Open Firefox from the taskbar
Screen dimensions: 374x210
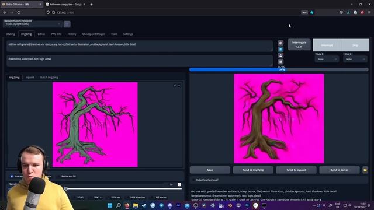(127, 205)
